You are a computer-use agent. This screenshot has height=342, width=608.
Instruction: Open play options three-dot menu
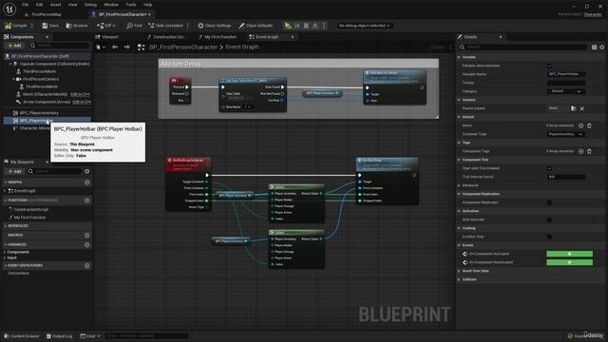tap(324, 26)
